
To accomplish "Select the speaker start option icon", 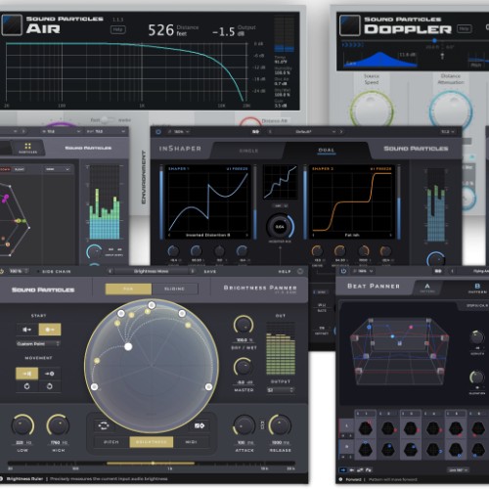I will coord(27,330).
